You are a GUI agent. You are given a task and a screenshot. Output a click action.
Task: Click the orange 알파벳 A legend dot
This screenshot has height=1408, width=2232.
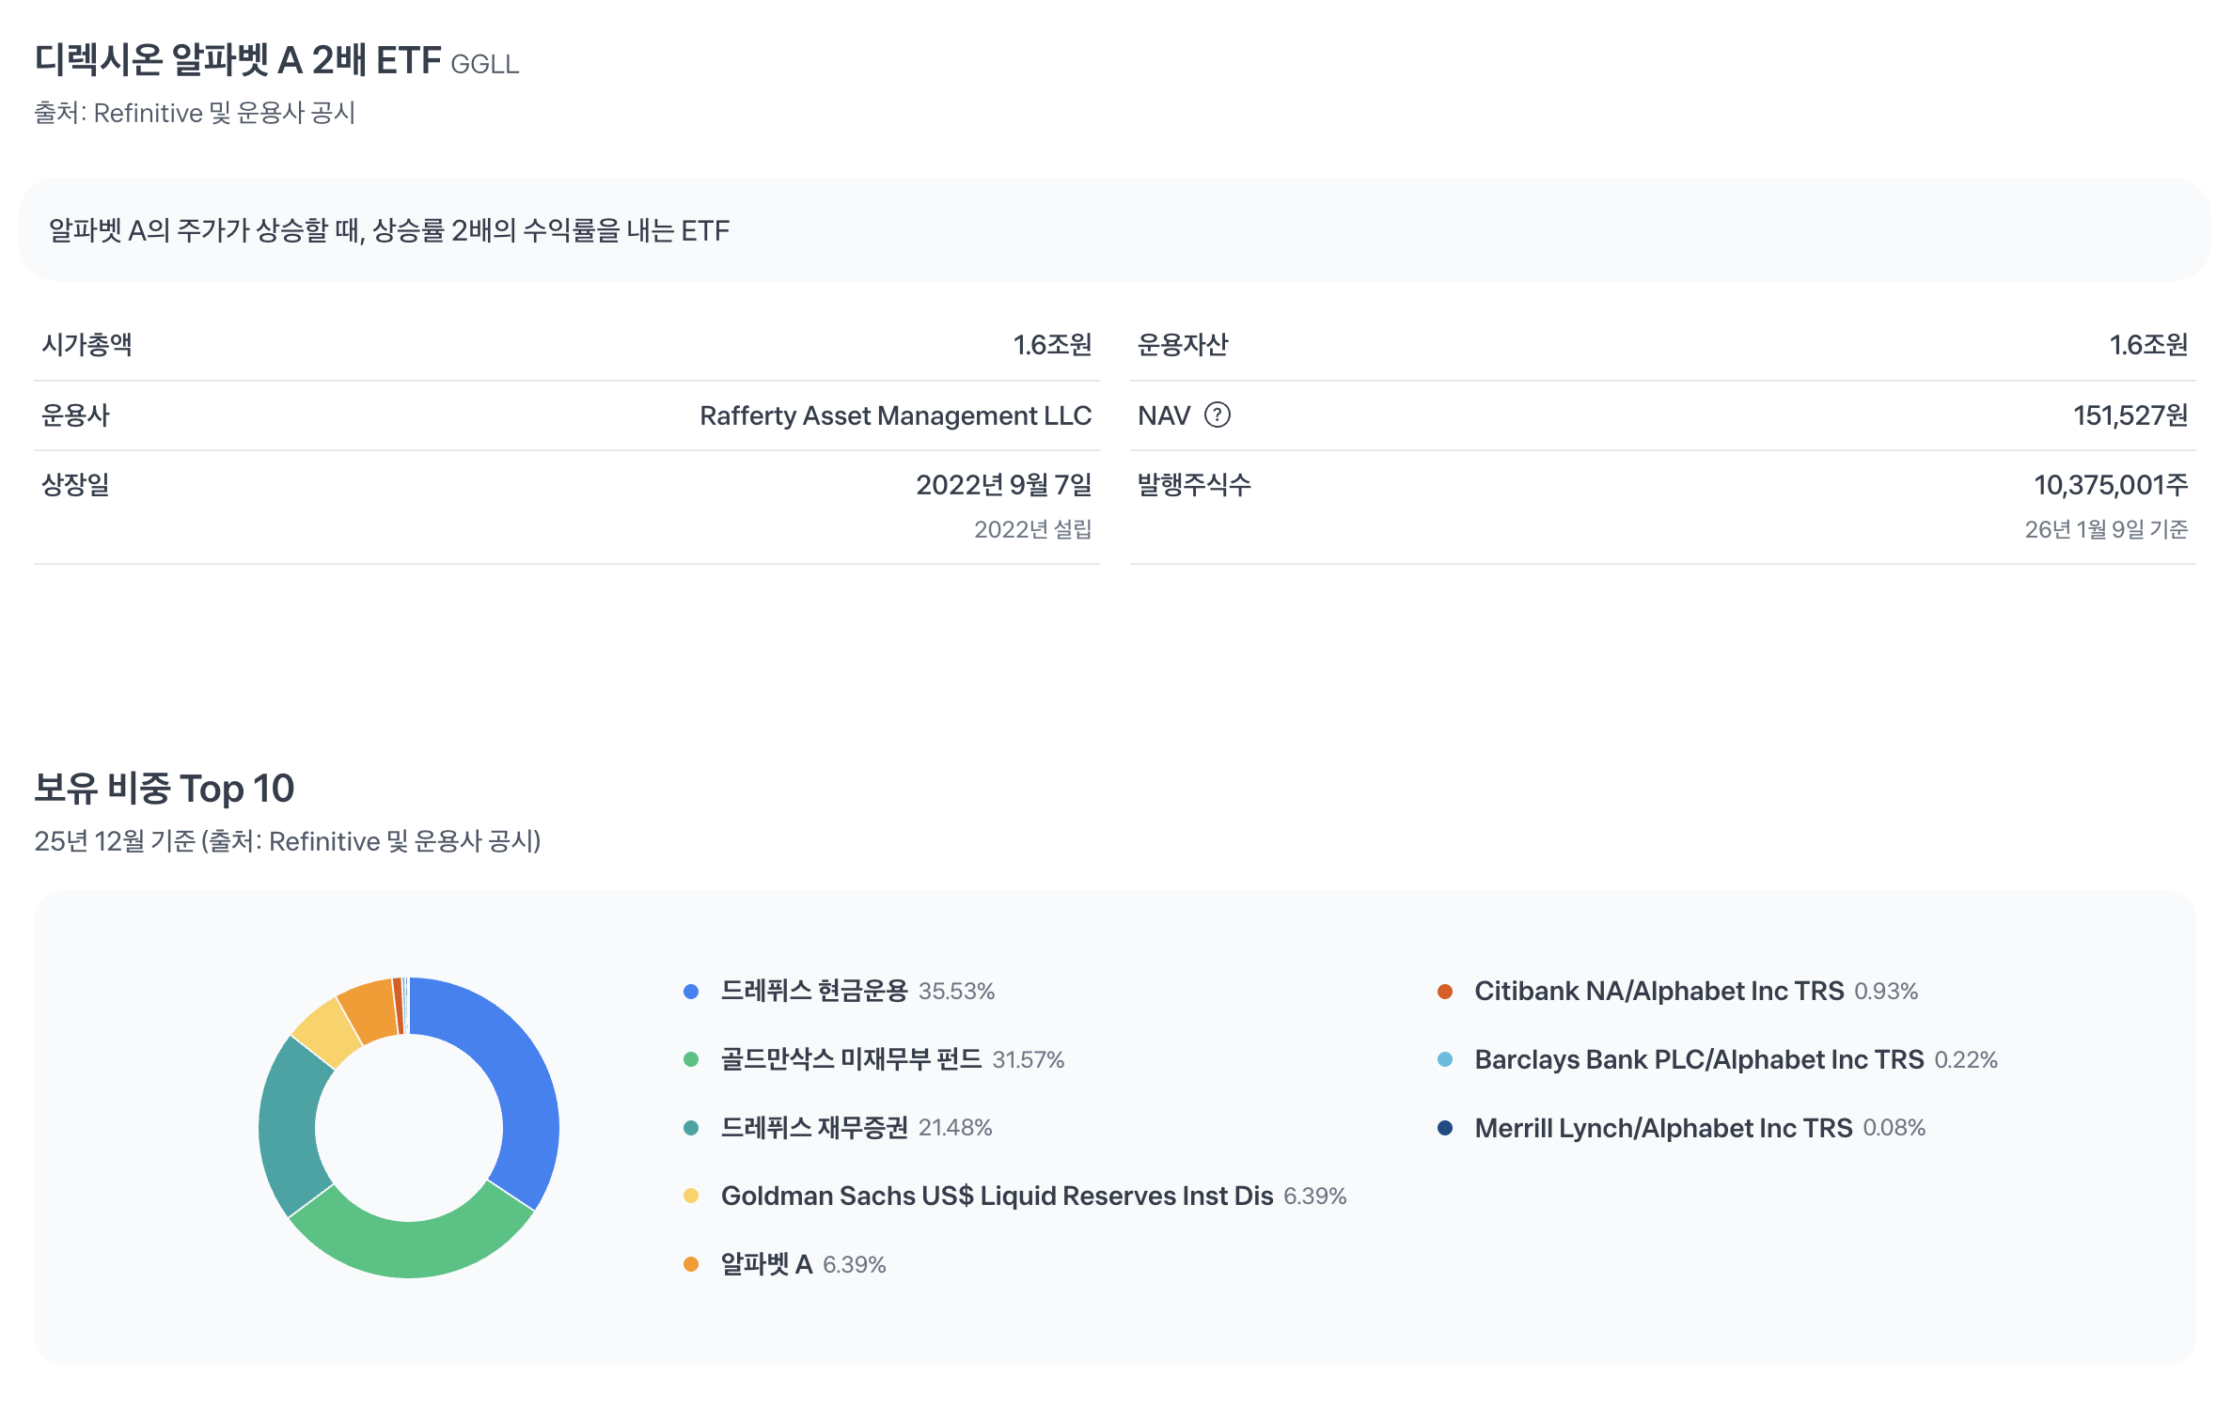691,1264
